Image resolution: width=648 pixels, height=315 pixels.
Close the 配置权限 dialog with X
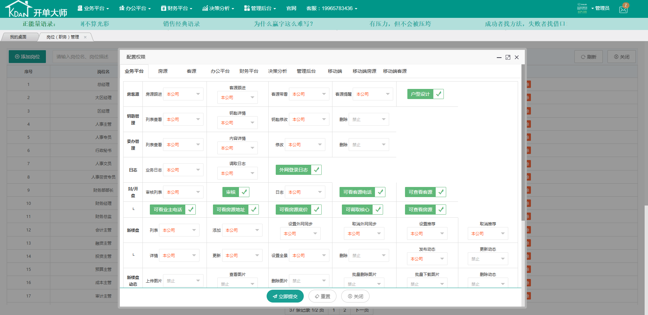click(x=517, y=58)
